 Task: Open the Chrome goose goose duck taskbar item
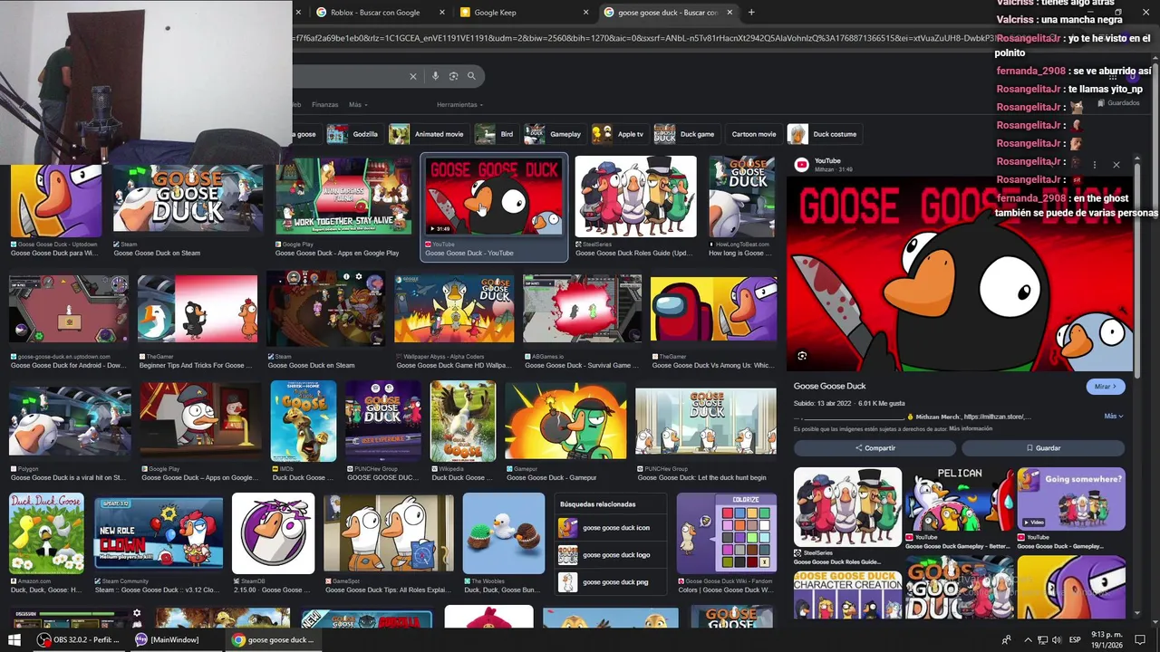[274, 639]
